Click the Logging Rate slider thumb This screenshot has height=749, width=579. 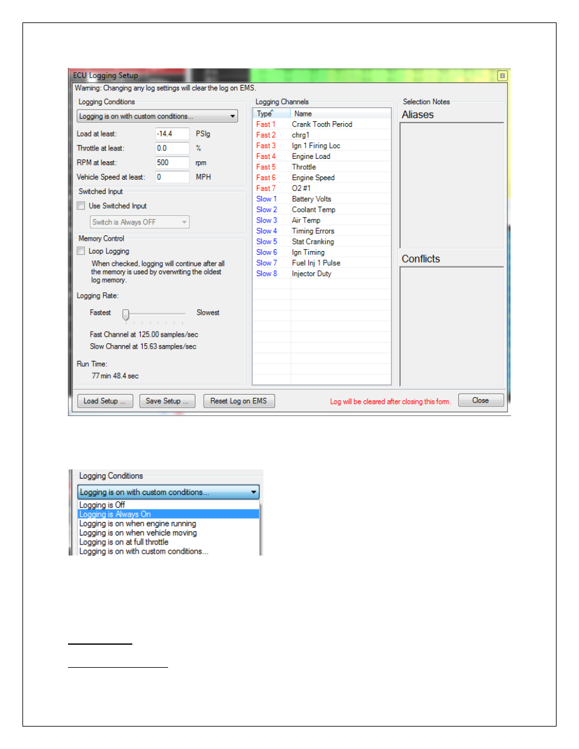pyautogui.click(x=126, y=314)
